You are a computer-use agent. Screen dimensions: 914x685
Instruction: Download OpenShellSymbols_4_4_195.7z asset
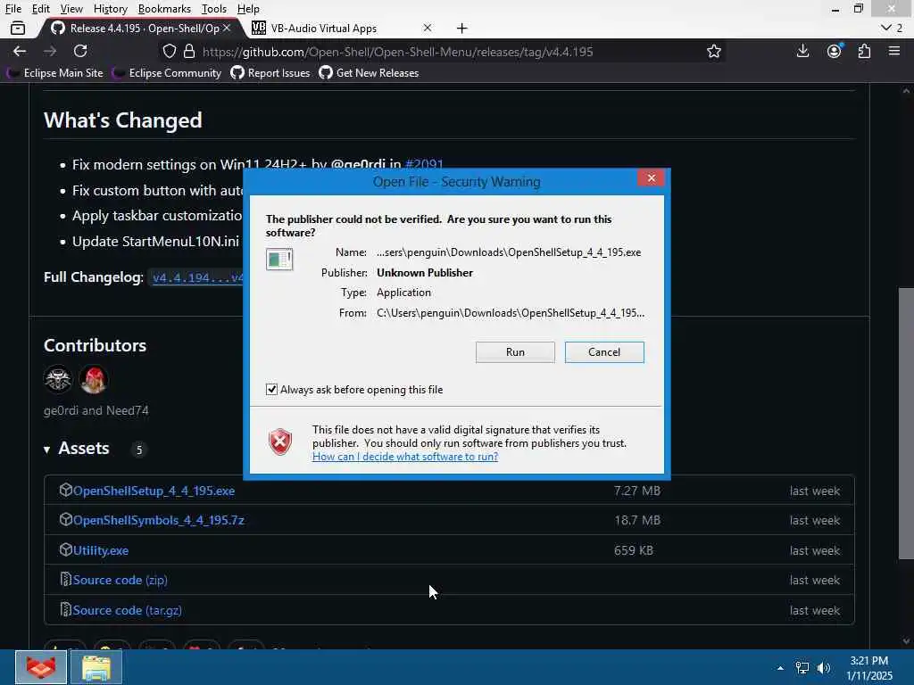[x=159, y=520]
